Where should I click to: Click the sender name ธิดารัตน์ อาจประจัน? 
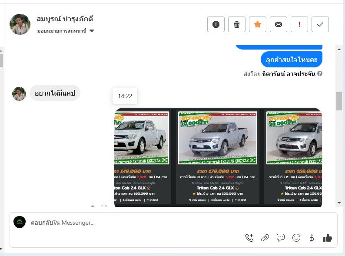(x=289, y=74)
